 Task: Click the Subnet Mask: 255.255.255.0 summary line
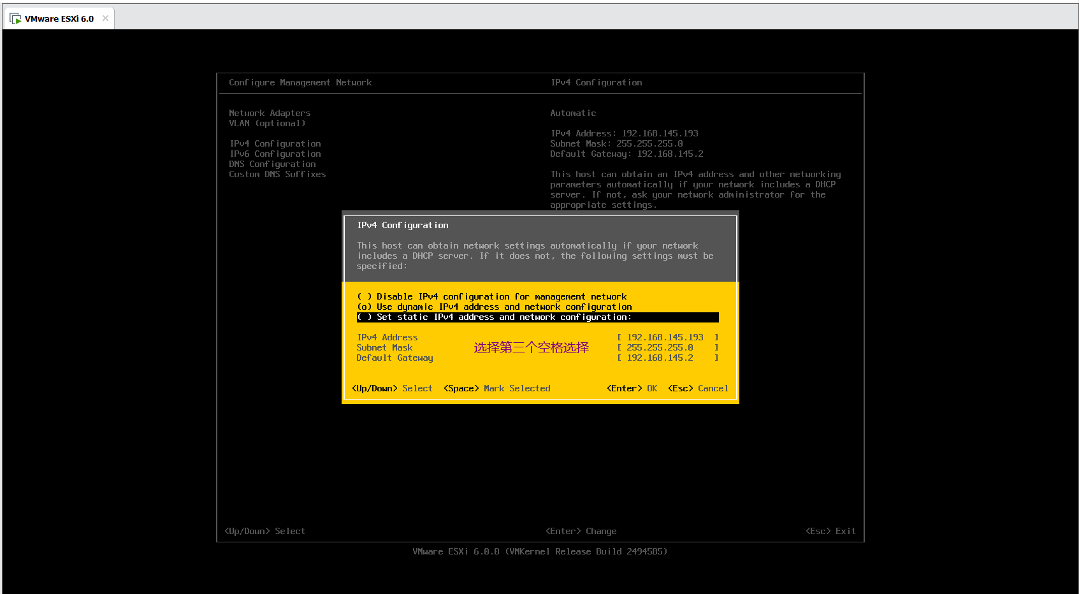pyautogui.click(x=616, y=143)
